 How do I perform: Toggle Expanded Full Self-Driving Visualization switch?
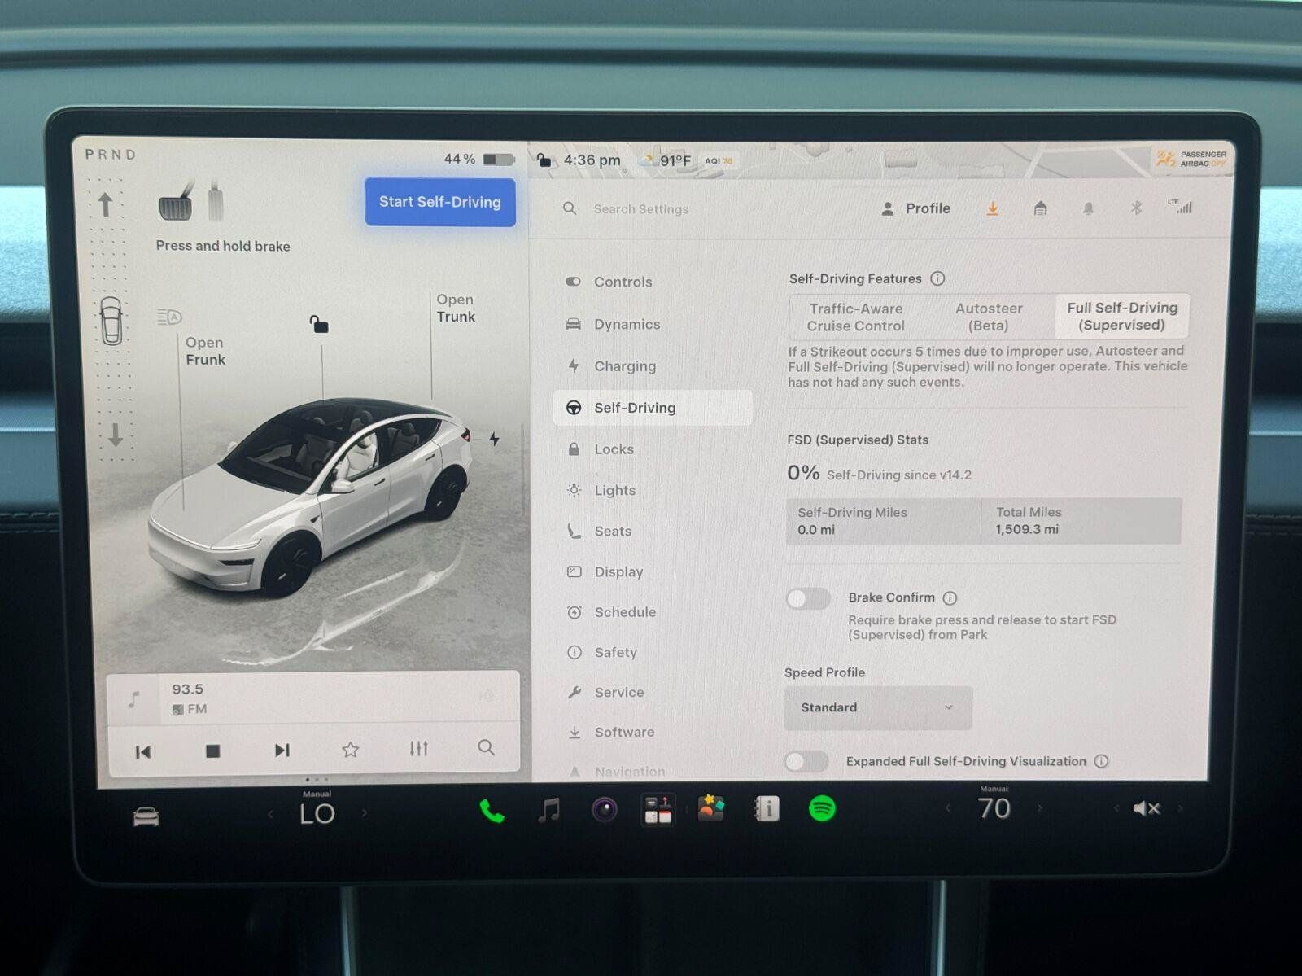point(806,762)
